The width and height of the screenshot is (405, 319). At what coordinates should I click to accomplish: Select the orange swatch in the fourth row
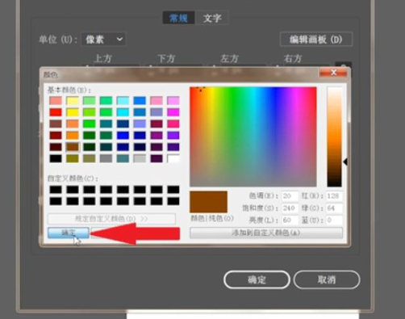[x=73, y=136]
